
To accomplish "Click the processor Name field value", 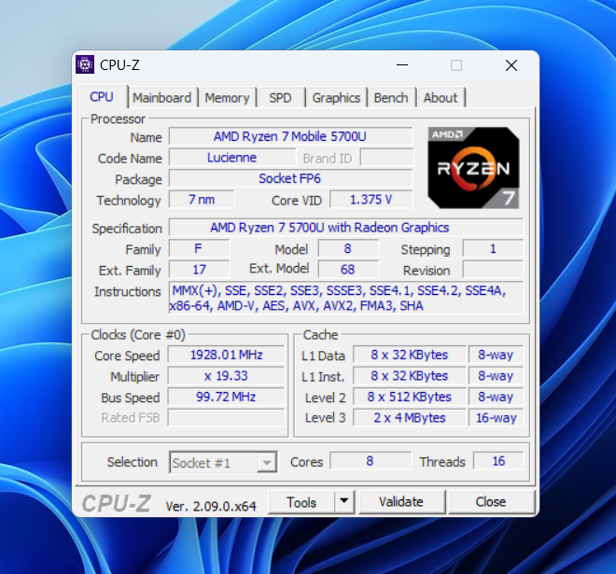I will pyautogui.click(x=290, y=136).
